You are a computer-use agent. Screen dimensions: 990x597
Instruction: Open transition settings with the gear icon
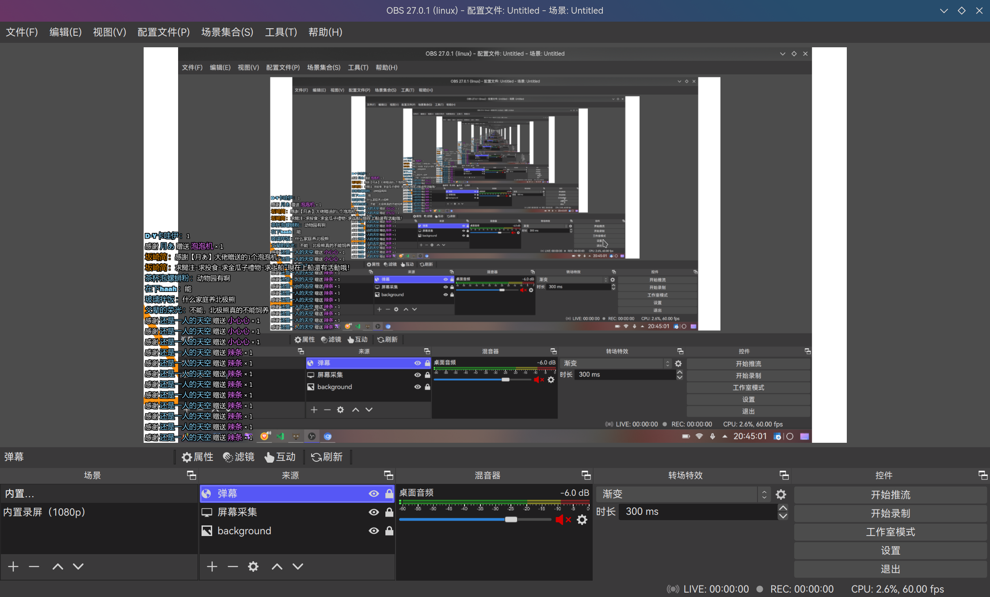coord(781,494)
